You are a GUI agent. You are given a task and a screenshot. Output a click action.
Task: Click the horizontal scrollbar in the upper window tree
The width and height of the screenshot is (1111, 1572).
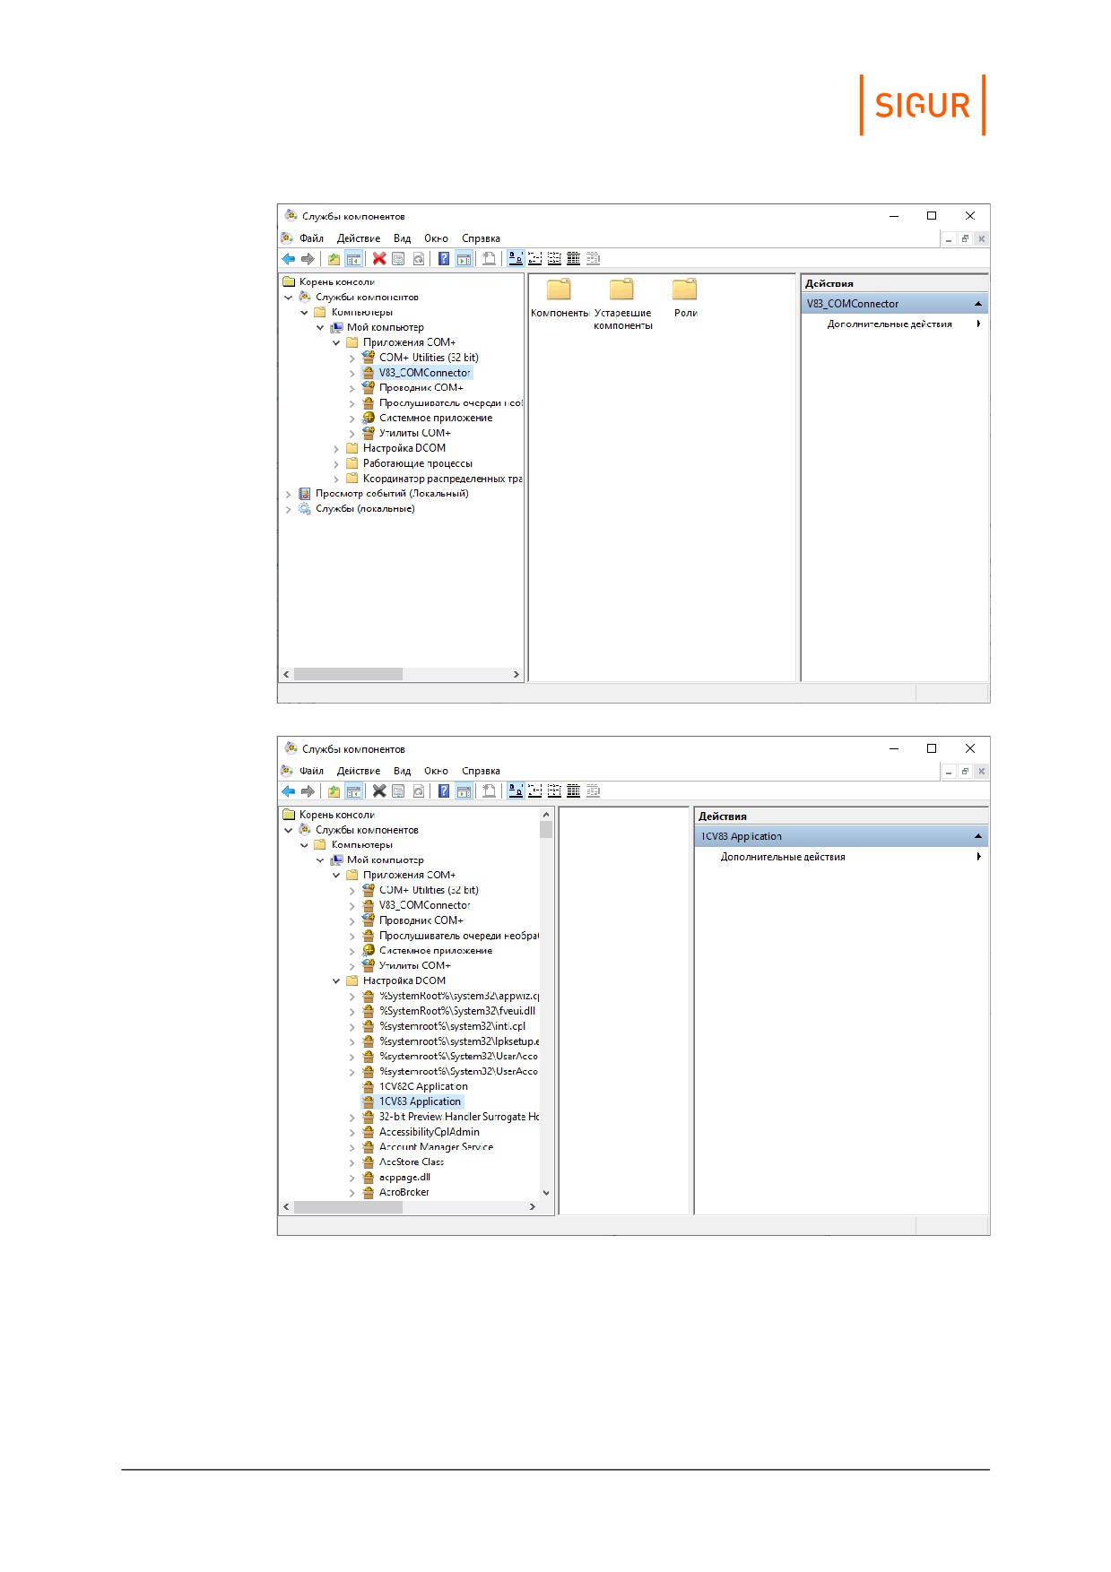pos(348,674)
